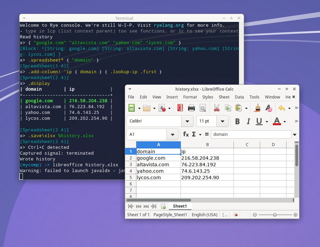Click the red font color button

pos(277,121)
